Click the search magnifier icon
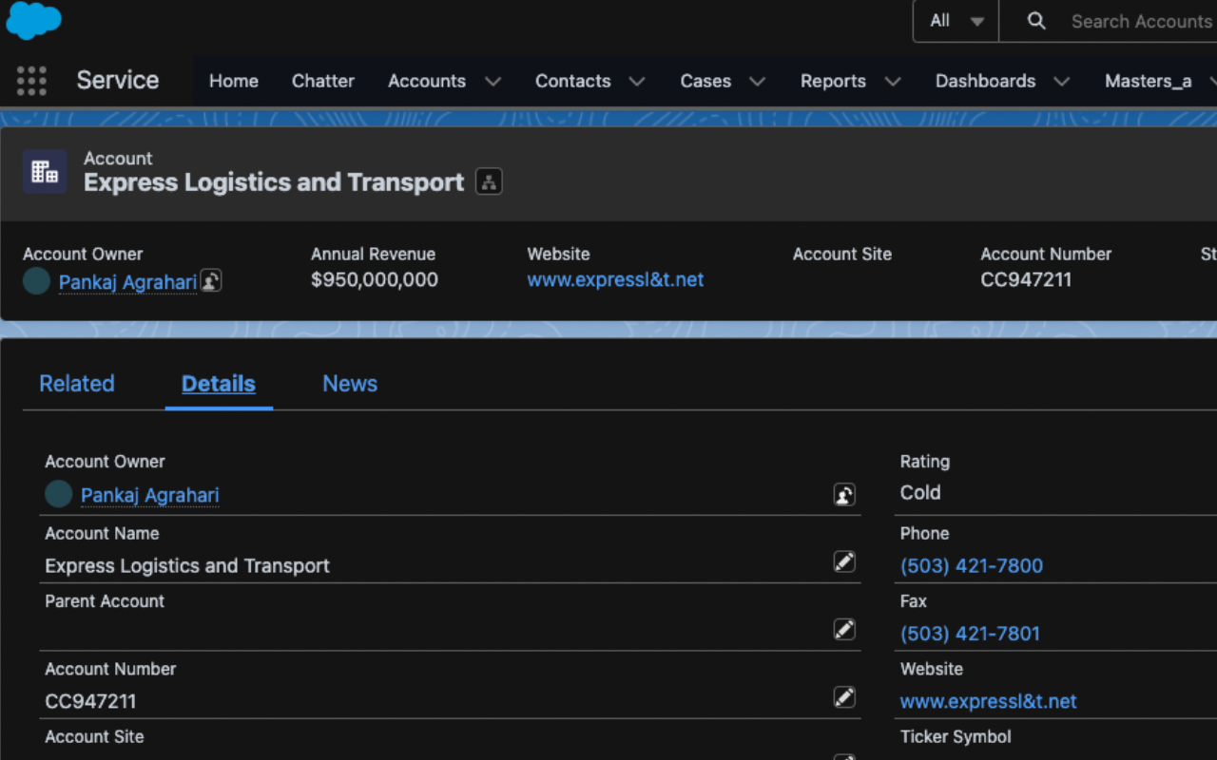 1036,21
